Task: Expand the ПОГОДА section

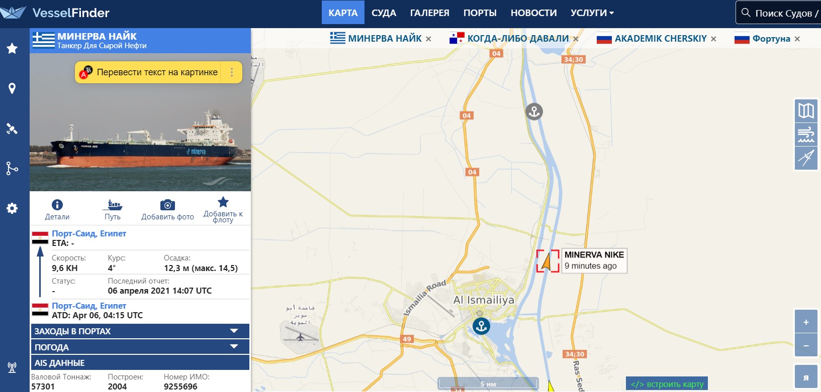Action: (140, 347)
